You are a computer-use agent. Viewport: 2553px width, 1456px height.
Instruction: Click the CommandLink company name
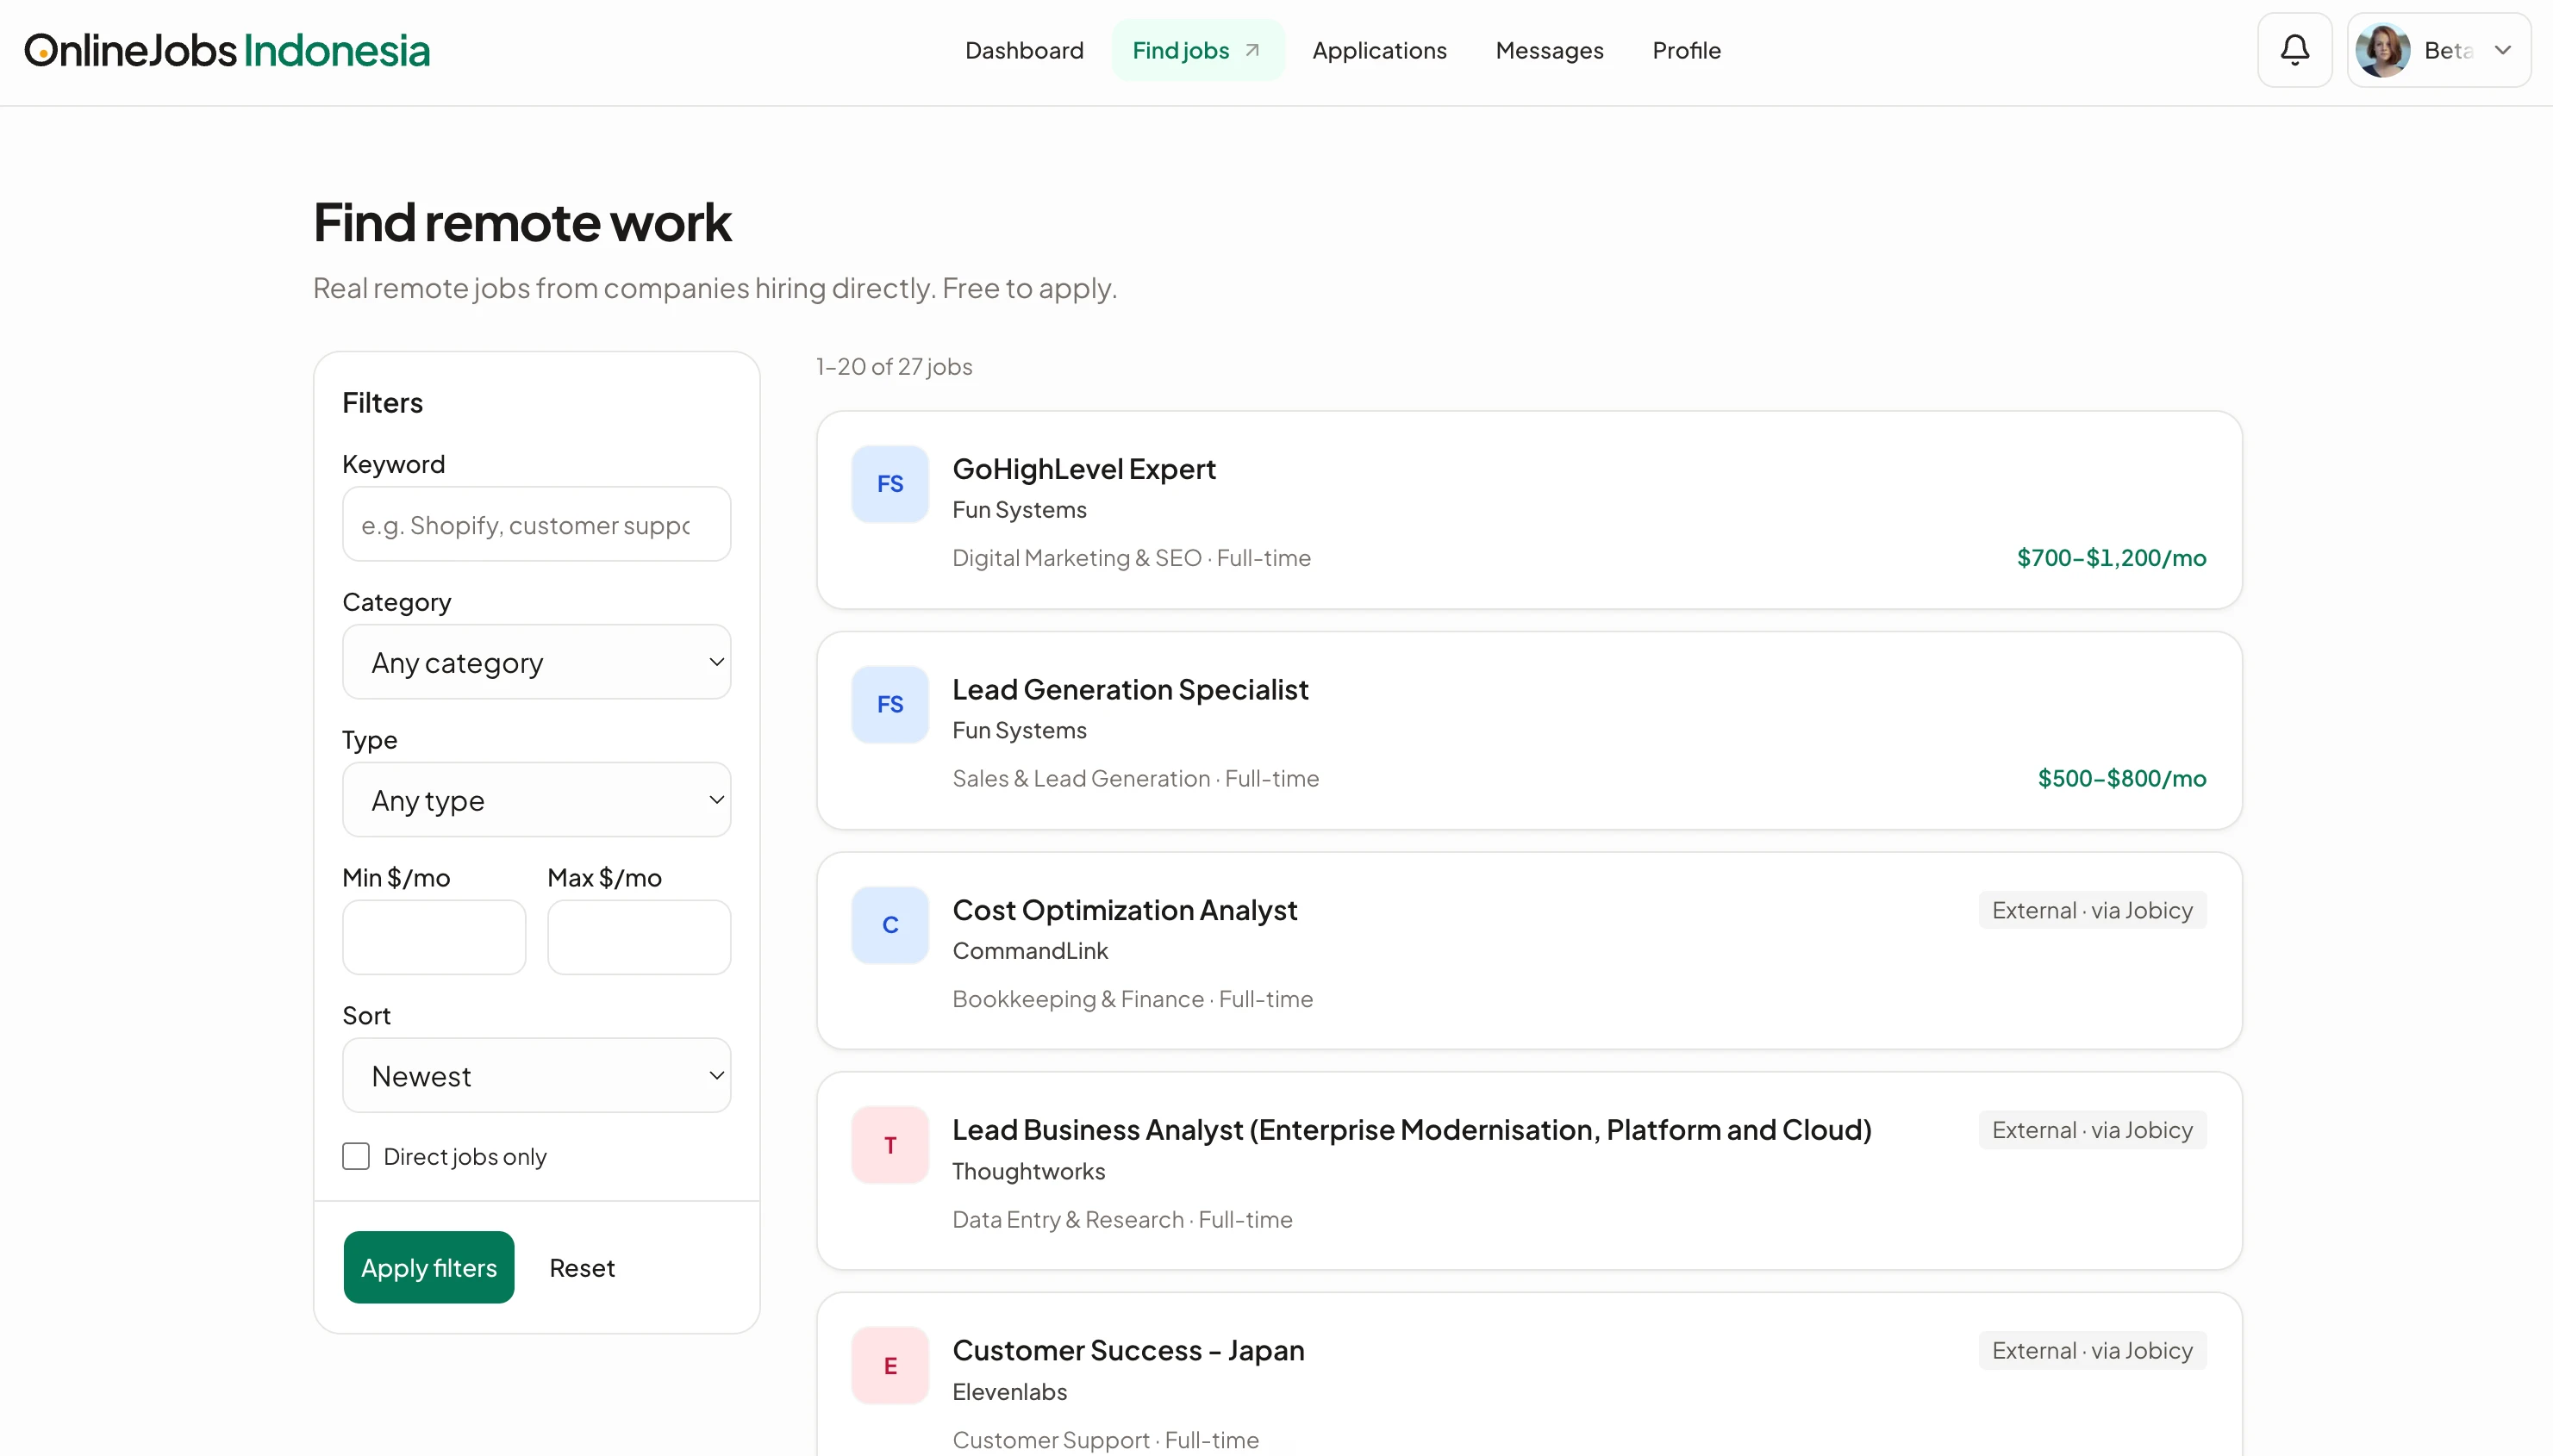[x=1030, y=951]
